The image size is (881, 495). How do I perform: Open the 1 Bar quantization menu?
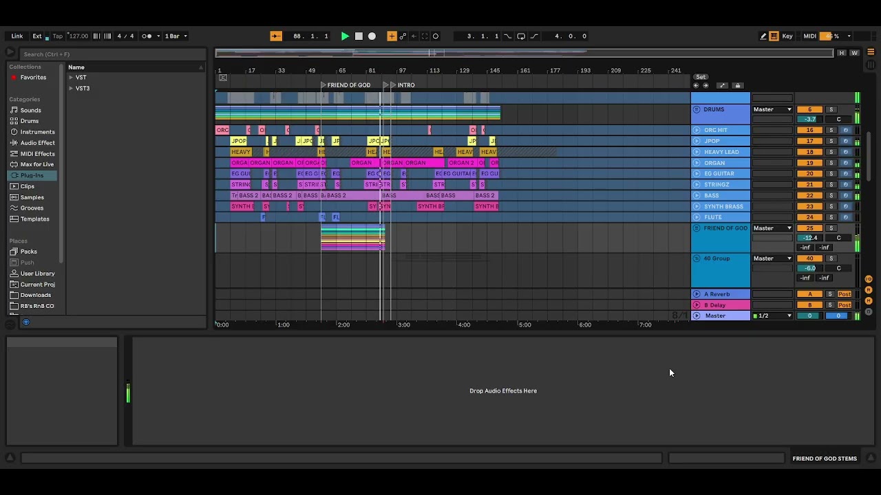[176, 36]
